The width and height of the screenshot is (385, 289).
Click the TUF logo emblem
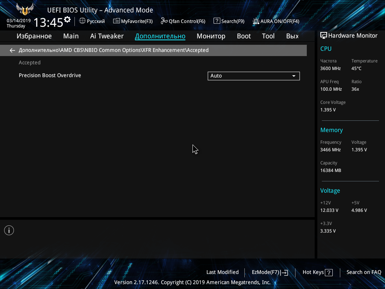pos(24,9)
